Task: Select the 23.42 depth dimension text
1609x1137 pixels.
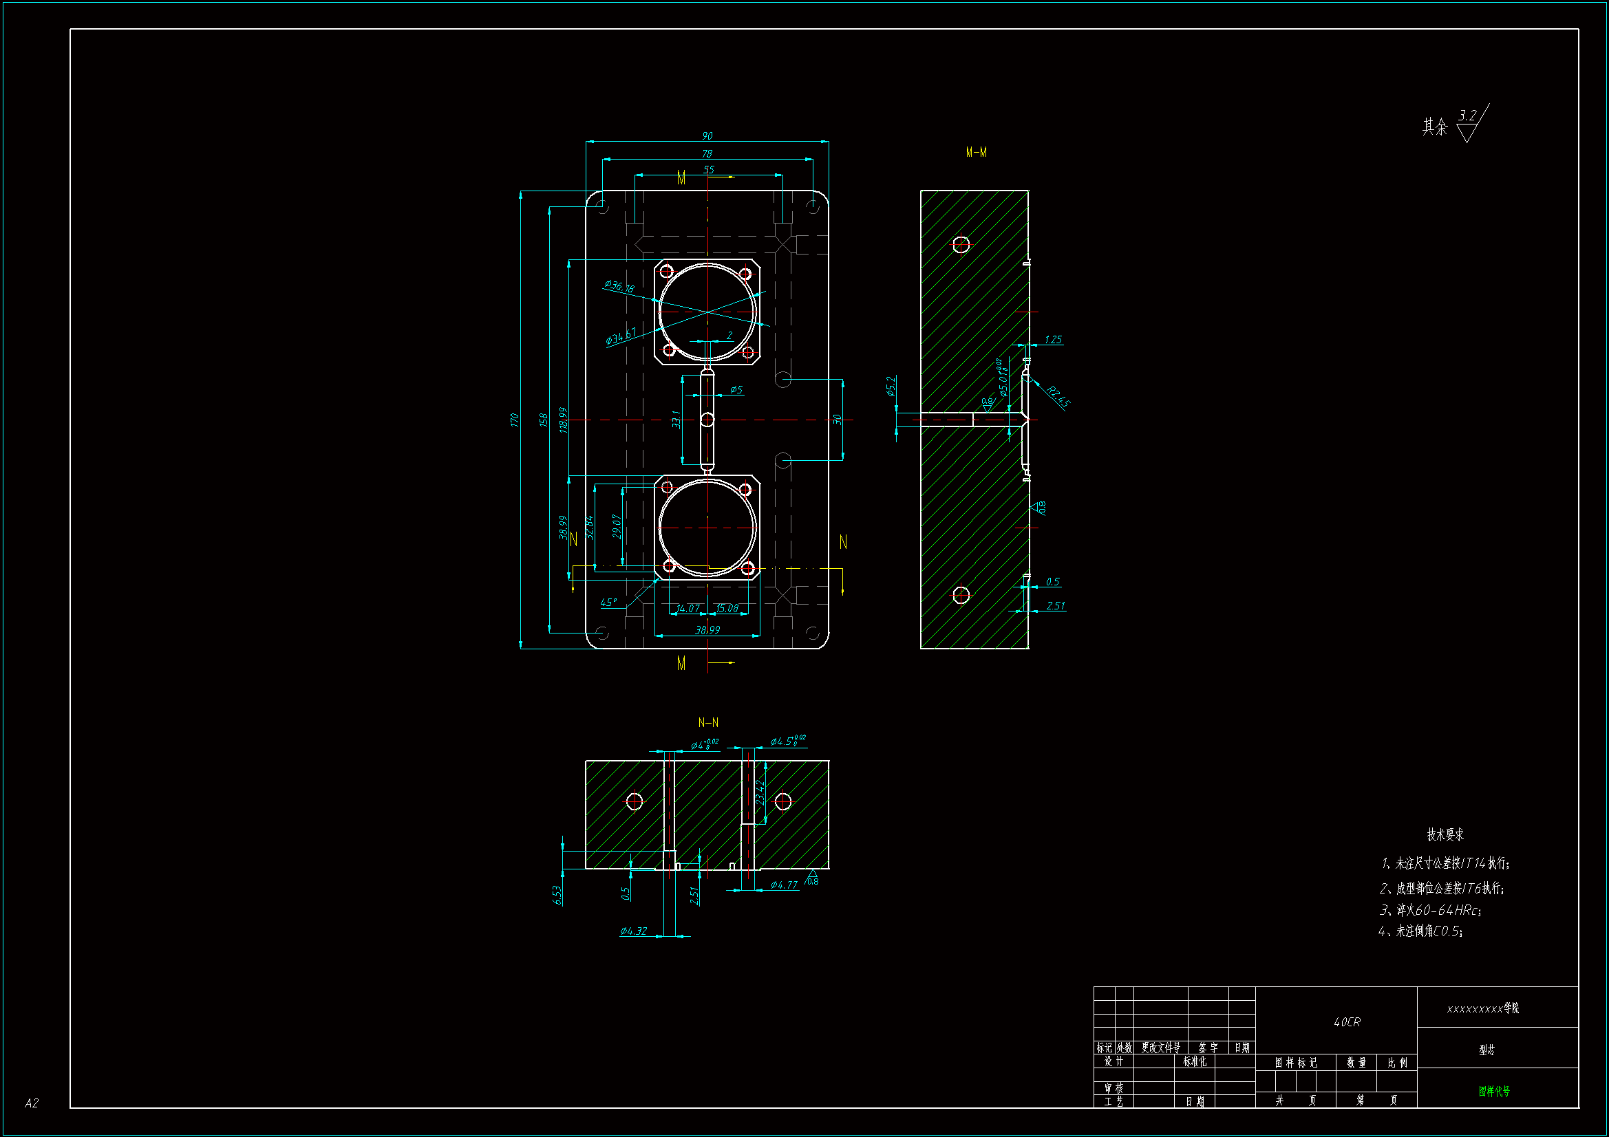Action: coord(760,793)
